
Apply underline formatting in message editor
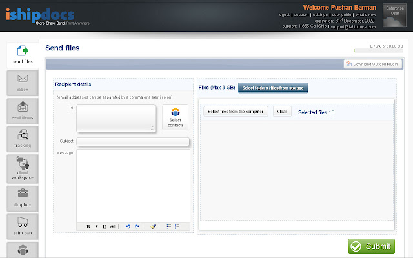point(105,226)
